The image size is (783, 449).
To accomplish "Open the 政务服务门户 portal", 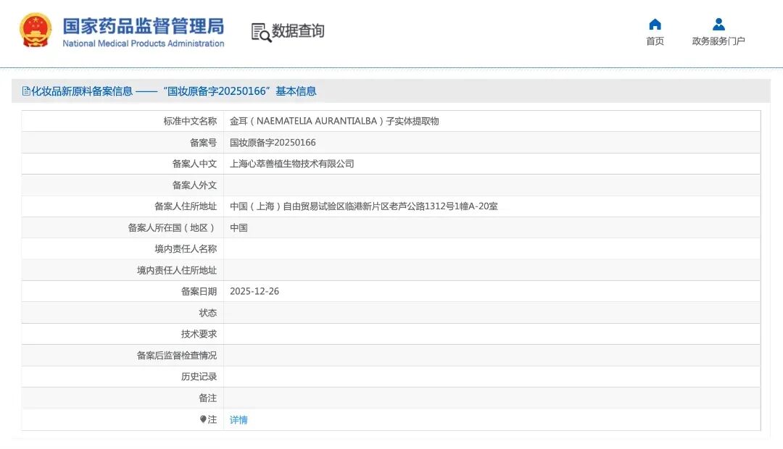I will (718, 41).
